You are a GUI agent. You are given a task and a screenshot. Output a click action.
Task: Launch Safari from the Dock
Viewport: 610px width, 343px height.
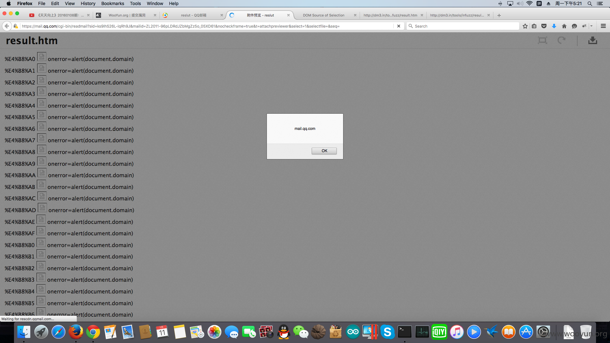(58, 332)
